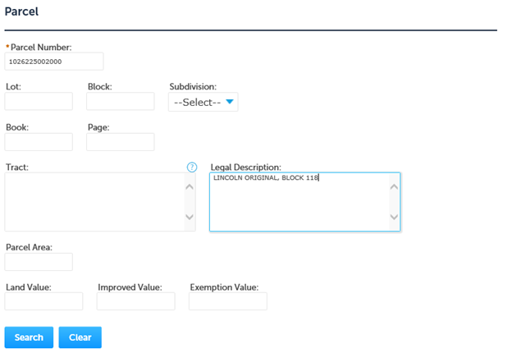Click the Subdivision label

(x=193, y=86)
